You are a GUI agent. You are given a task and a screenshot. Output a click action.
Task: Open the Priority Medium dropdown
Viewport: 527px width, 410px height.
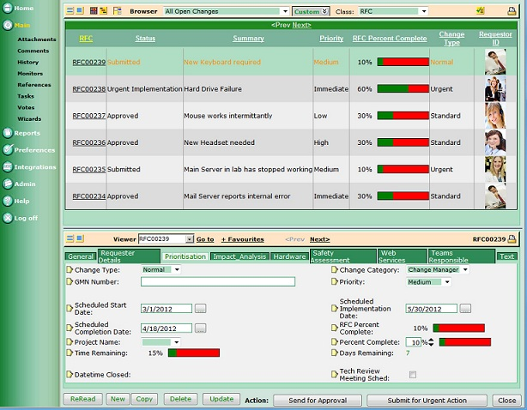428,282
